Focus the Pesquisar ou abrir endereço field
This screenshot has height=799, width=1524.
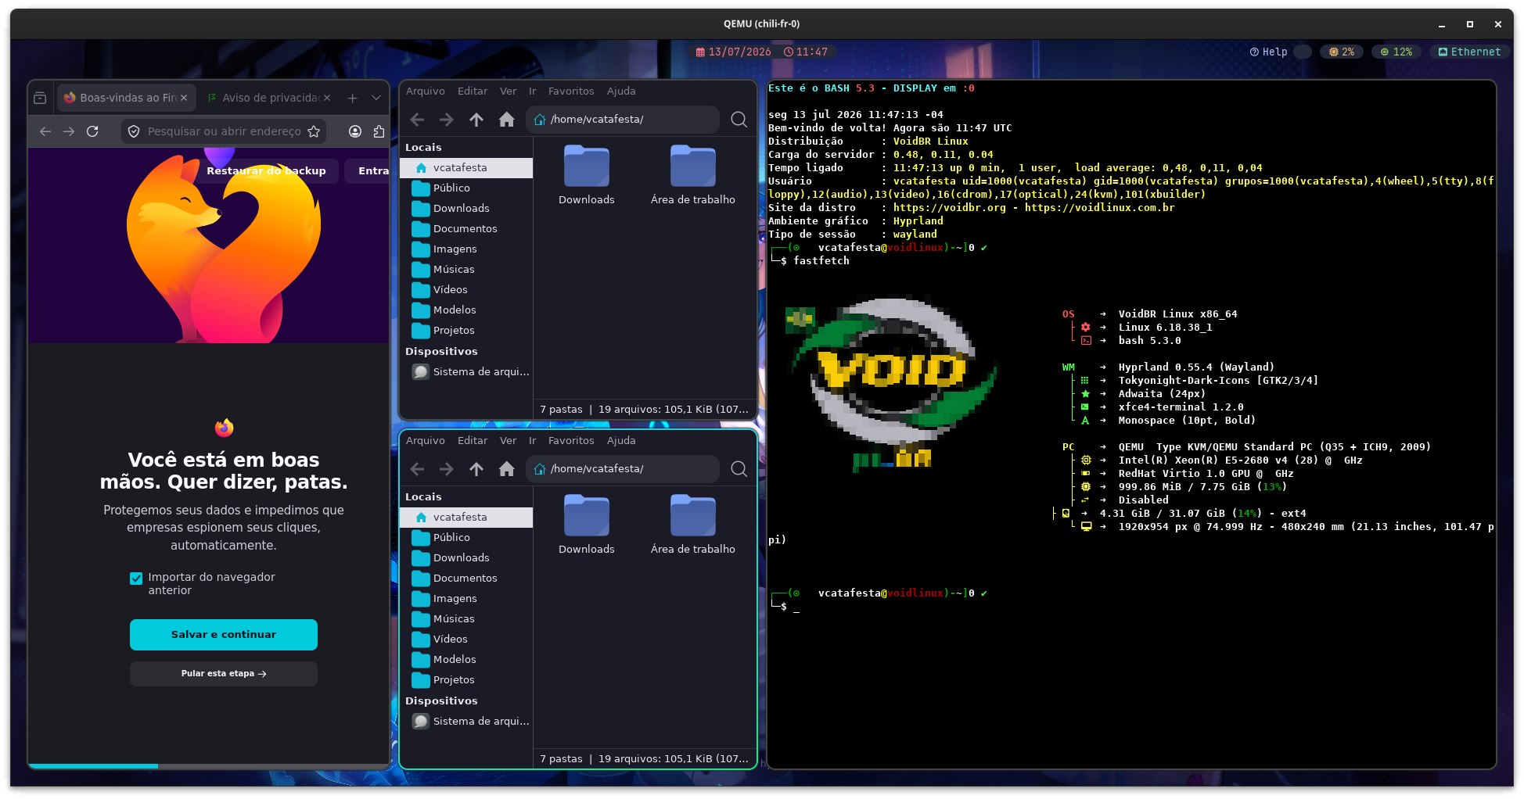tap(224, 131)
